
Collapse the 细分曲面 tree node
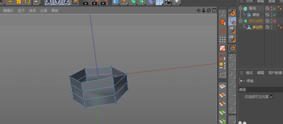(x=240, y=21)
